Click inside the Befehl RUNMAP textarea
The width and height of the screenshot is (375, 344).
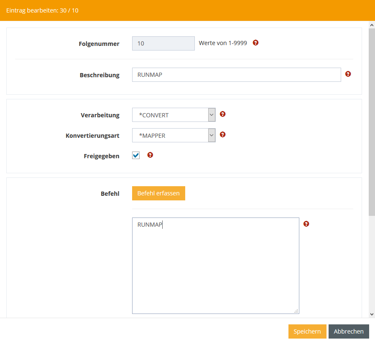click(216, 266)
